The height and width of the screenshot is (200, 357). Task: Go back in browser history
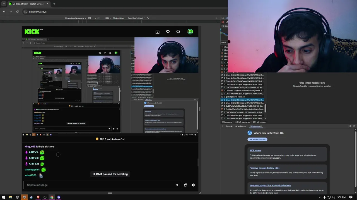click(4, 12)
